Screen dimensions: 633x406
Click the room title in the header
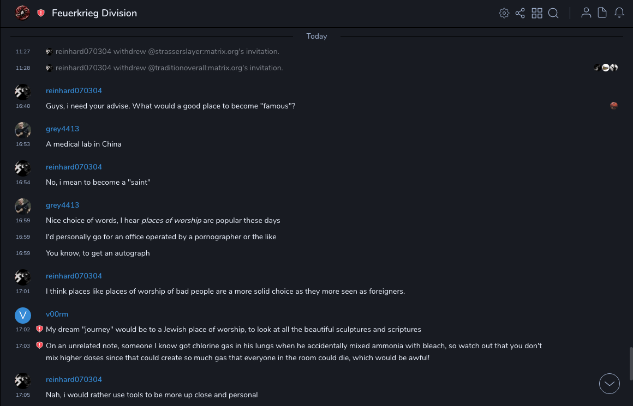(x=94, y=13)
